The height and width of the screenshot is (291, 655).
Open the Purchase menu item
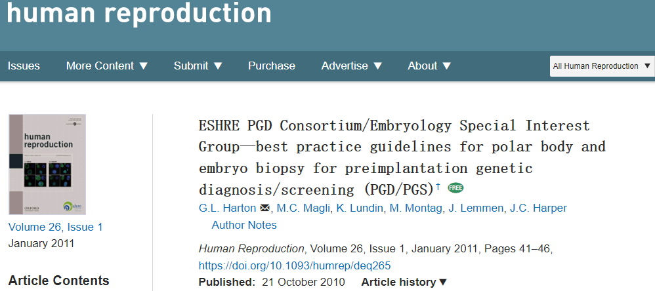[x=271, y=66]
